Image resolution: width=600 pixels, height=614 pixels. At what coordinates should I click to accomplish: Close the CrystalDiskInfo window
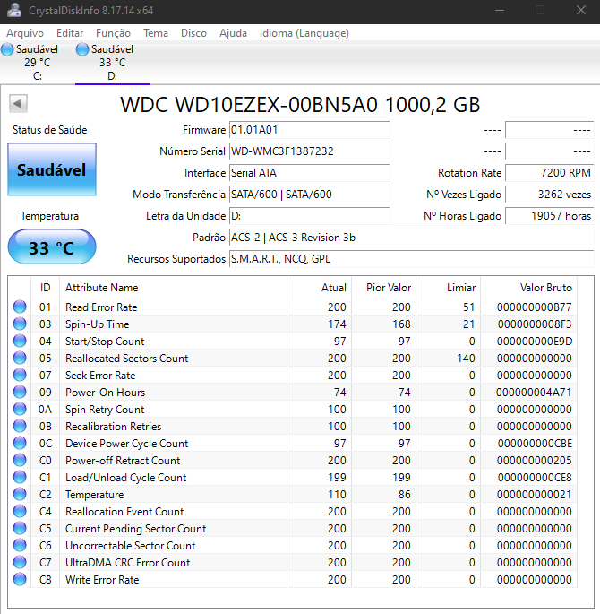pyautogui.click(x=581, y=10)
